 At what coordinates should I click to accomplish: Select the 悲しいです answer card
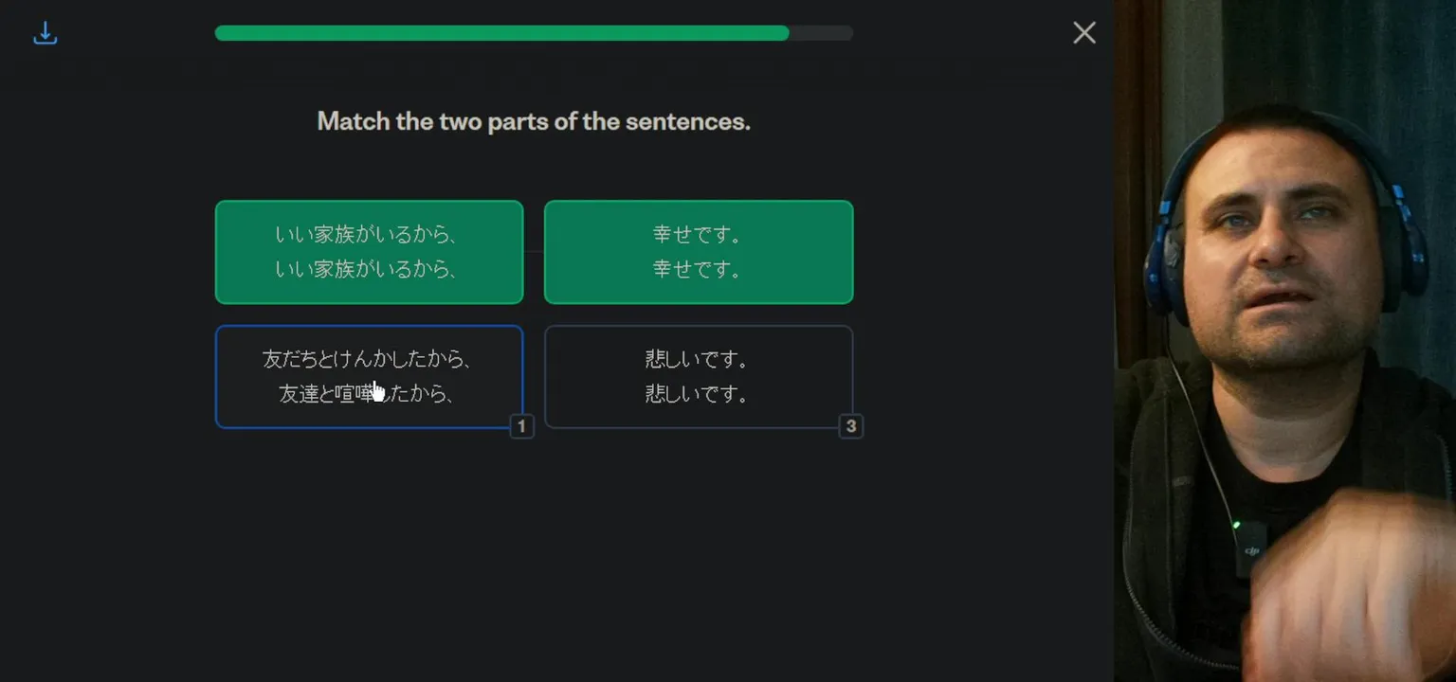[x=698, y=376]
